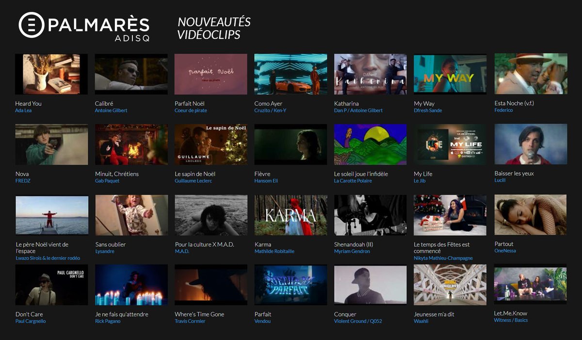Open the Let.Me.Know video thumbnail
This screenshot has height=340, width=582.
click(531, 285)
